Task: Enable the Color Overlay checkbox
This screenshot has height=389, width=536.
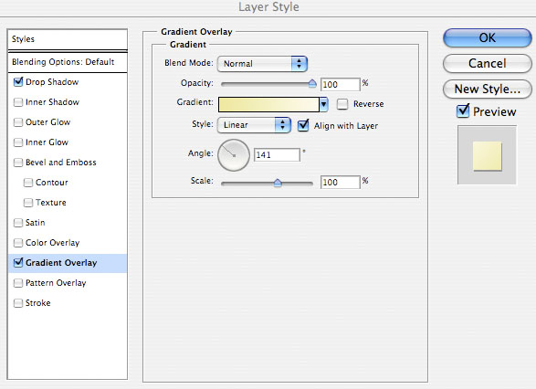Action: (18, 243)
